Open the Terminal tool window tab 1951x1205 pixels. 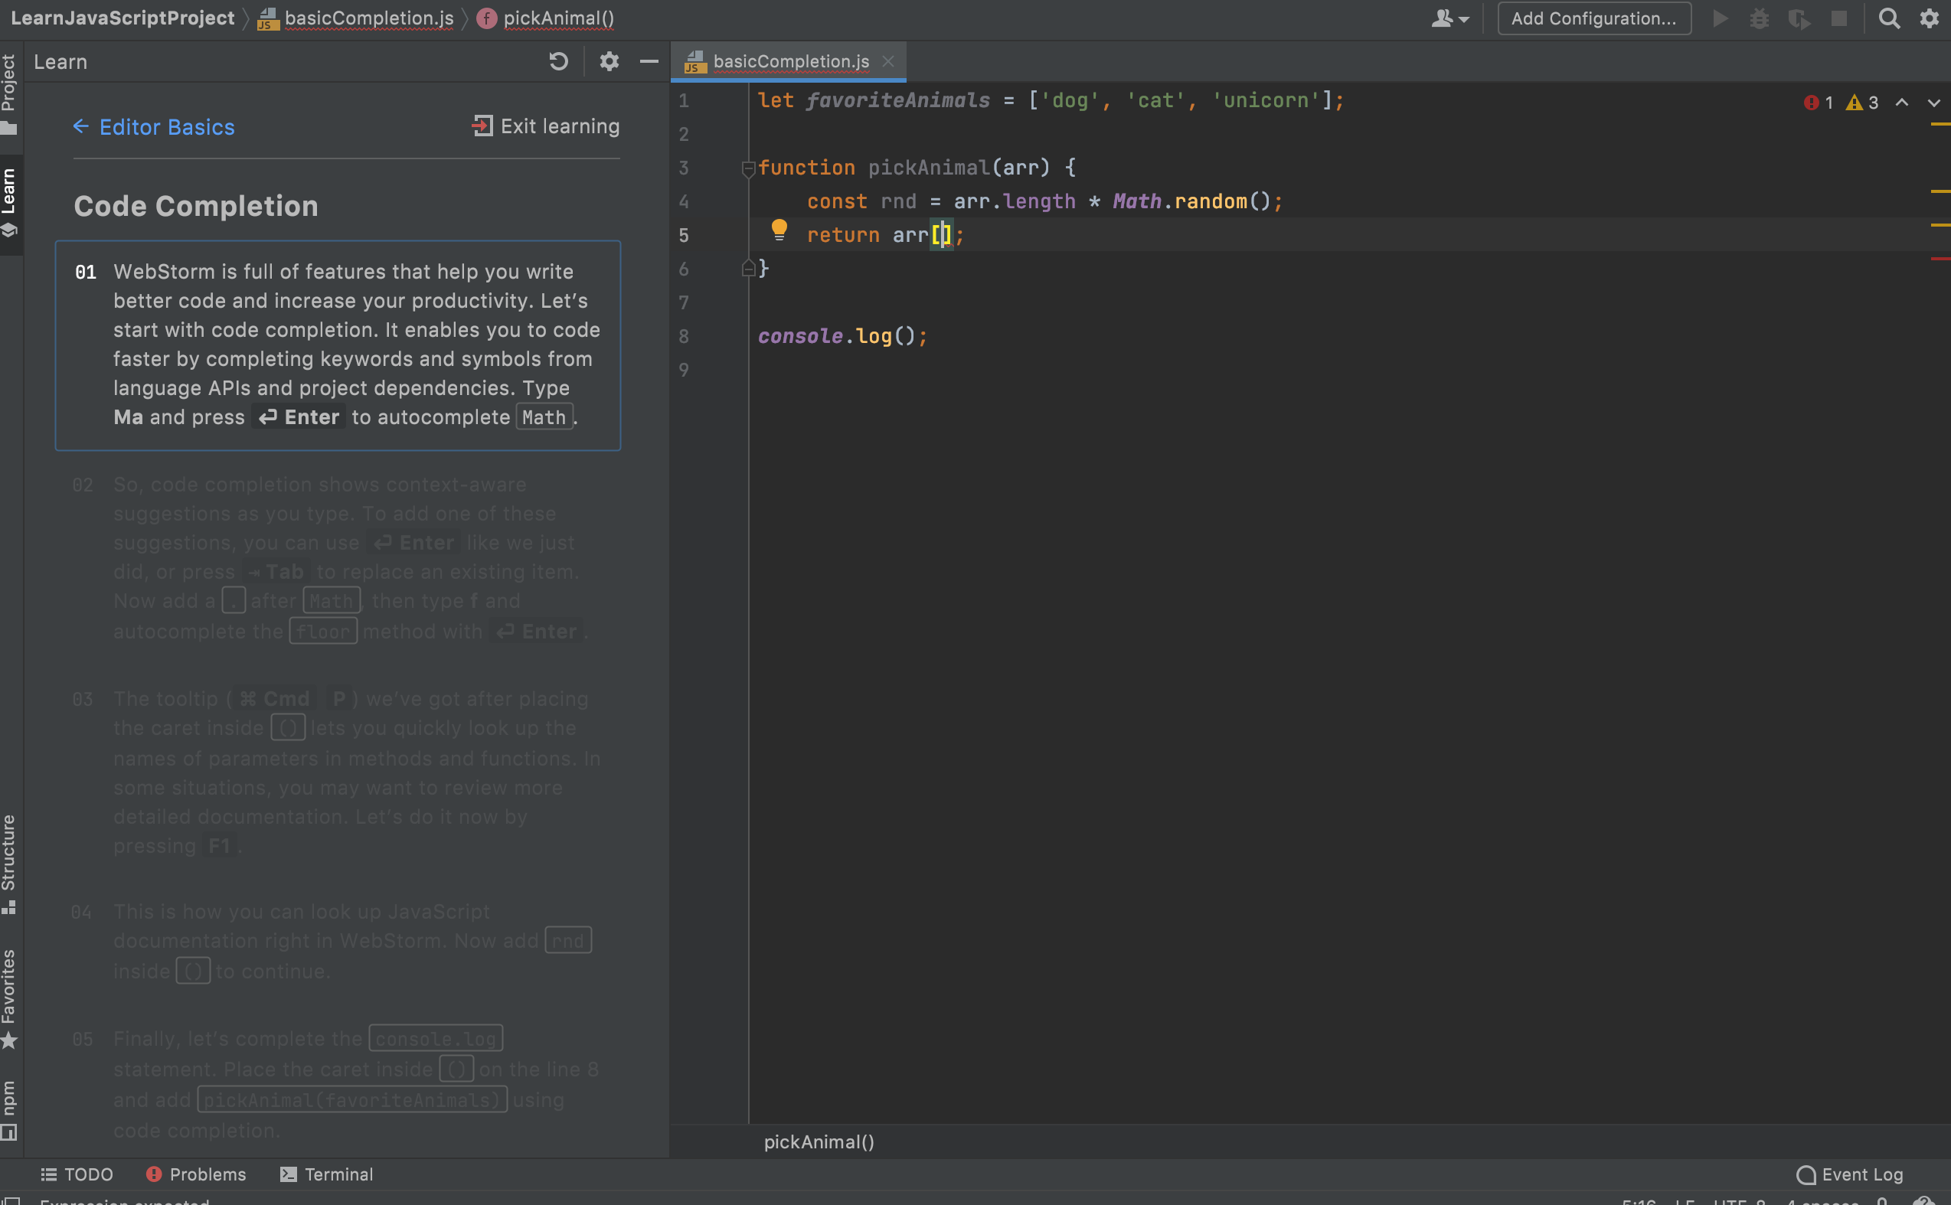pos(327,1174)
